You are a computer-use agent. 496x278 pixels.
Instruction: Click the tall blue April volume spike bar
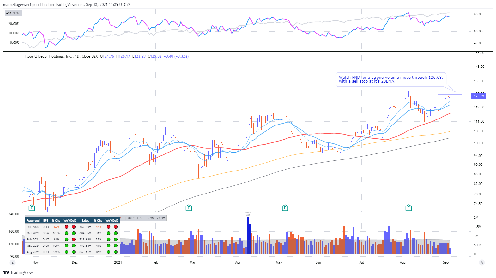pyautogui.click(x=248, y=235)
